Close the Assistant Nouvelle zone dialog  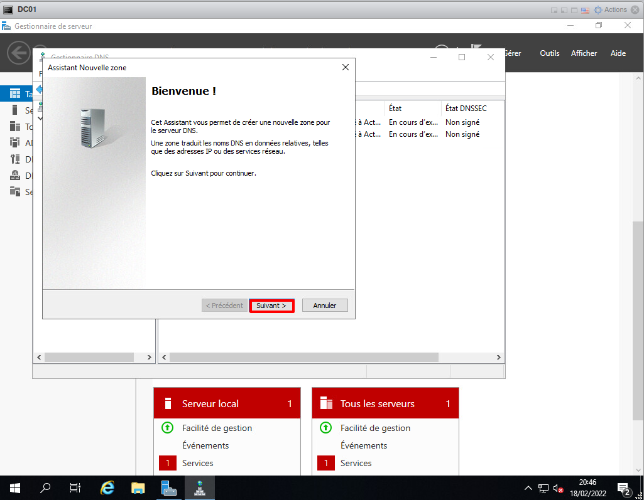tap(345, 67)
